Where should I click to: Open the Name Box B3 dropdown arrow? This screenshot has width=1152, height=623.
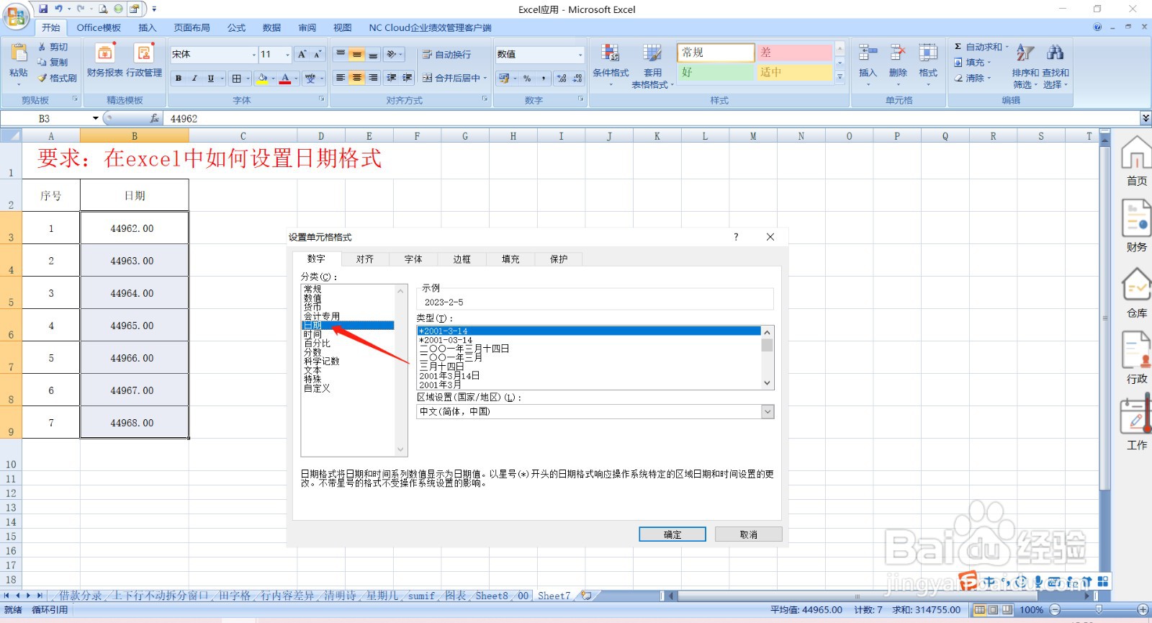point(95,118)
